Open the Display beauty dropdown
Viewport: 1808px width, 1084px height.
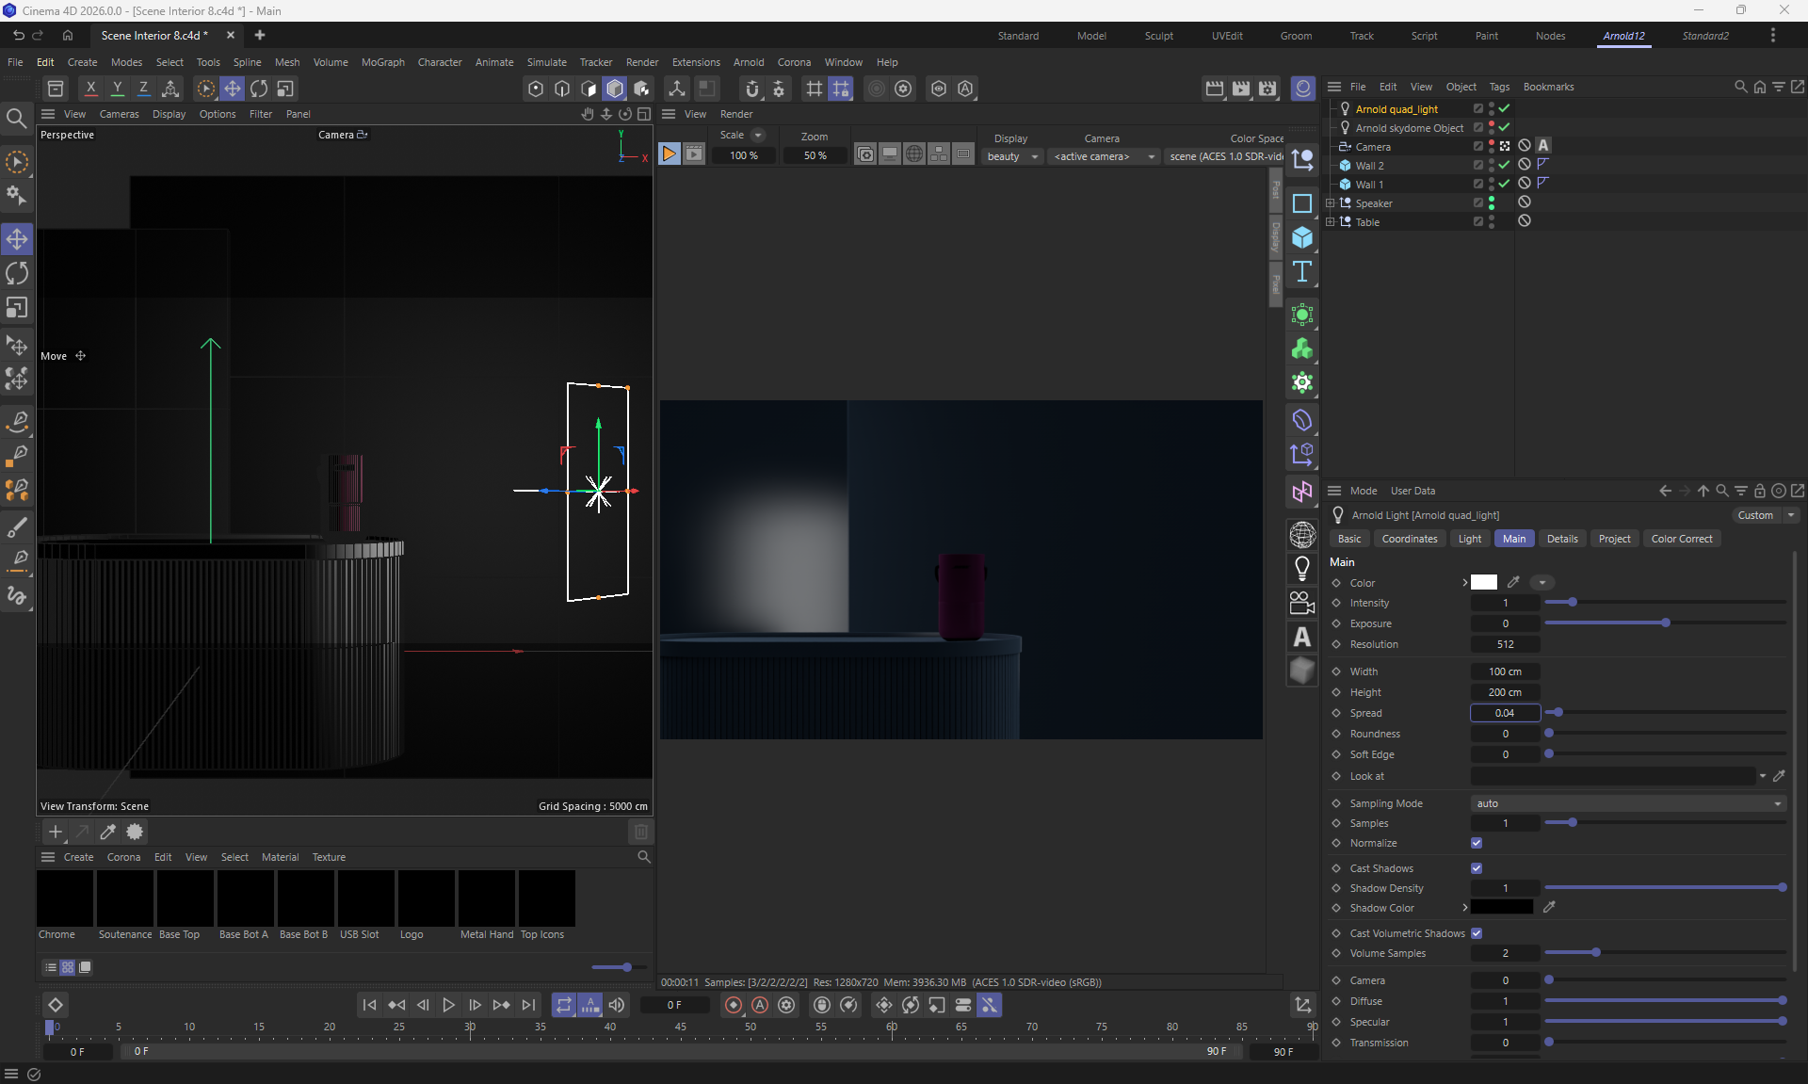click(x=1011, y=156)
